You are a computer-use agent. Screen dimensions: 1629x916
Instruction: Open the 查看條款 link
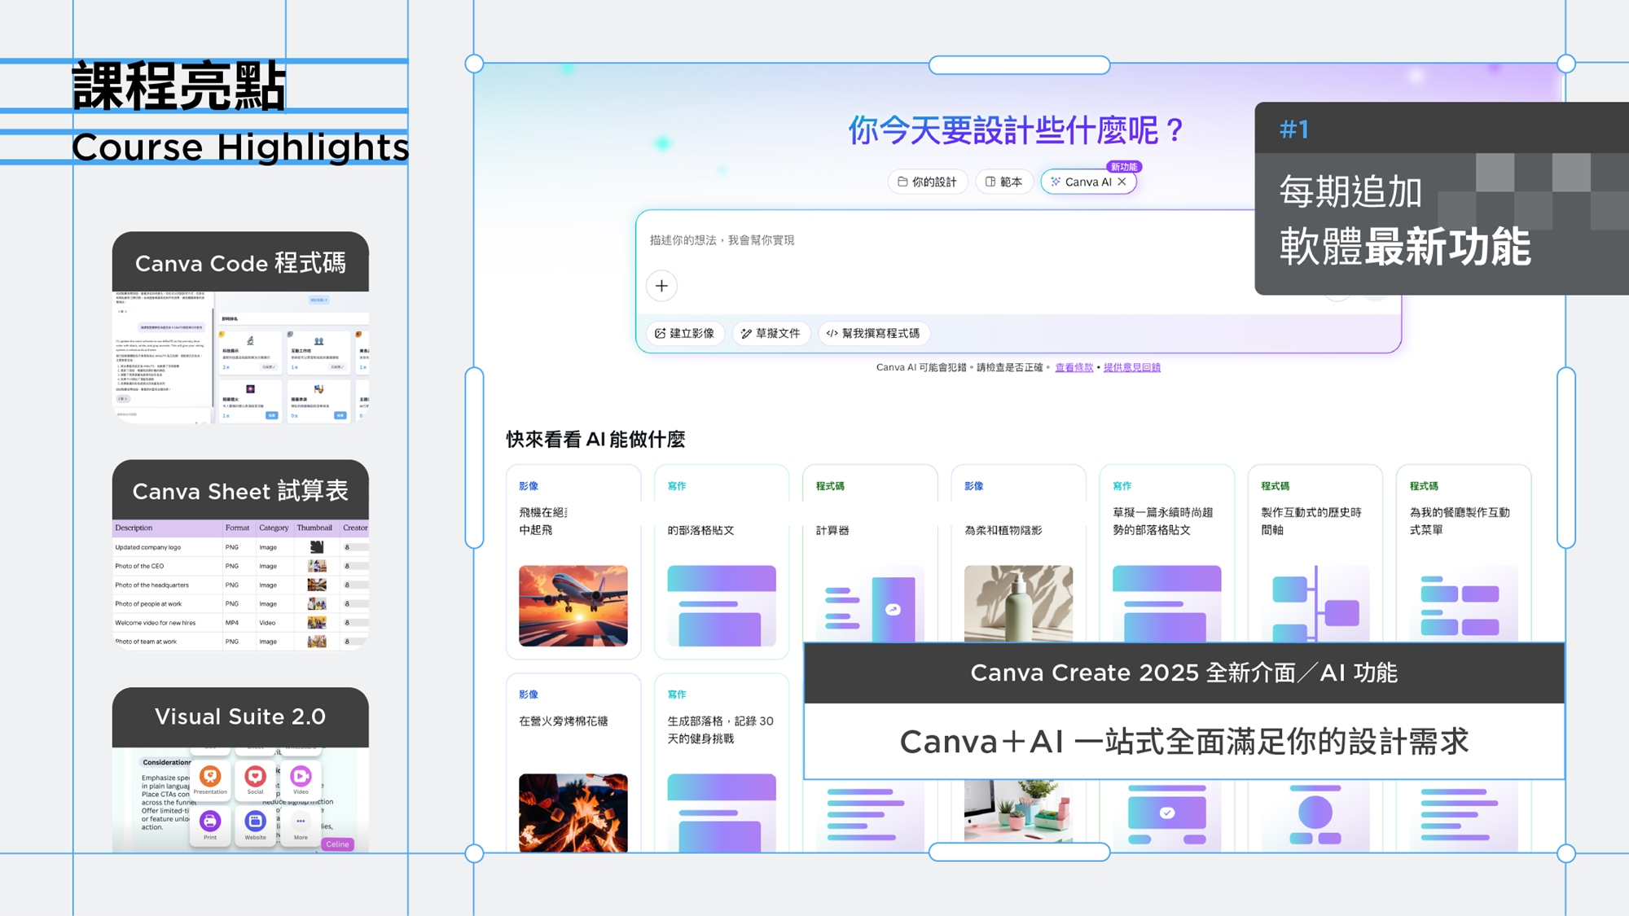point(1074,367)
